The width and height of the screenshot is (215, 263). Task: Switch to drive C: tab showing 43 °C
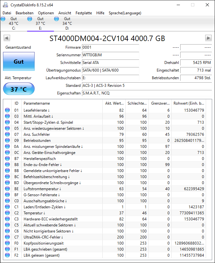tap(13, 23)
